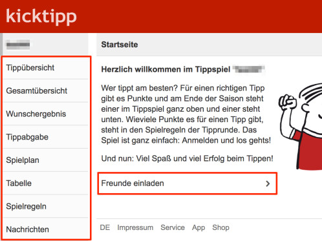Select Wunschergebnis menu entry
This screenshot has height=241, width=322.
click(x=45, y=114)
